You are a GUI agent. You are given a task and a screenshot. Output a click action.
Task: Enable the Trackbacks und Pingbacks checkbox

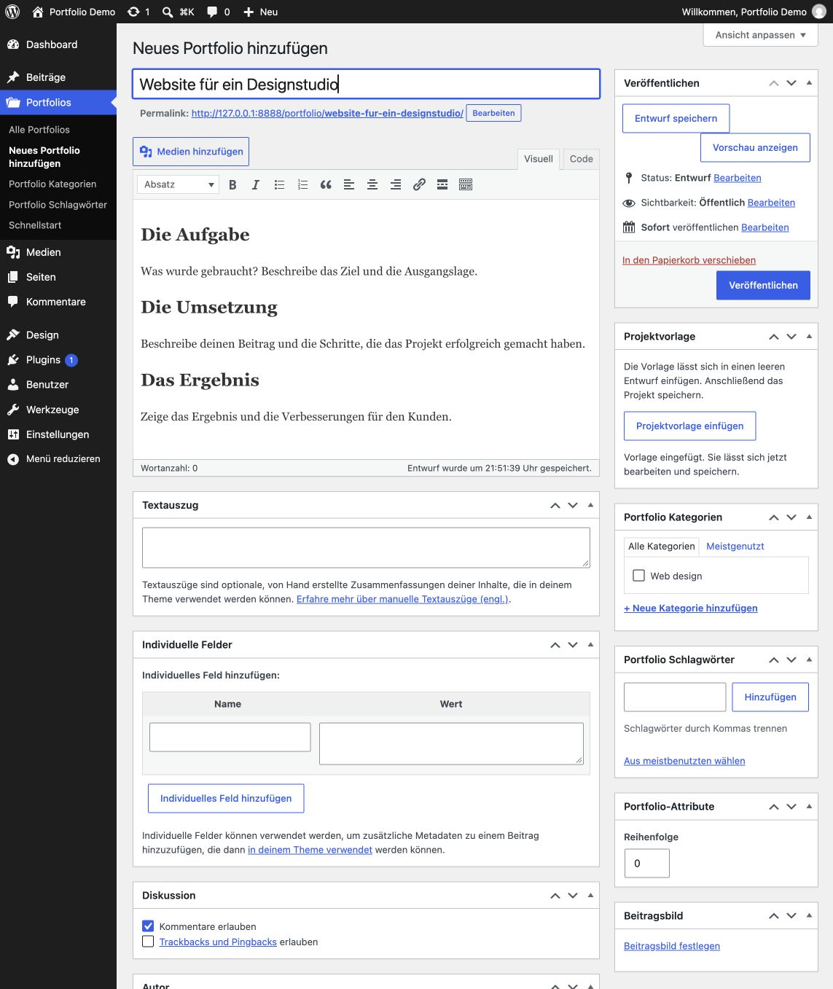point(148,942)
